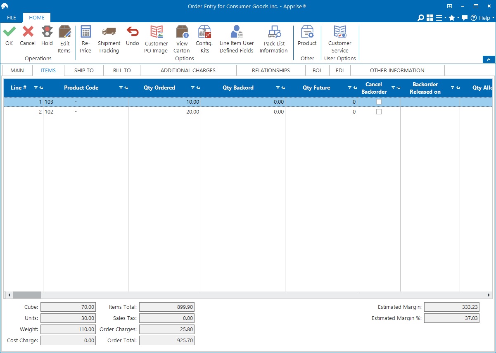Switch to the EDI tab
The width and height of the screenshot is (496, 353).
[339, 70]
